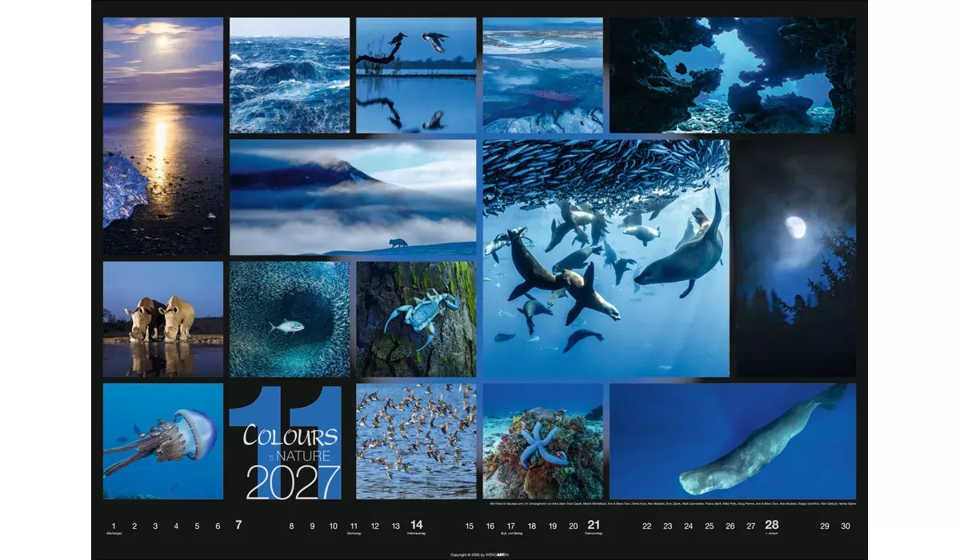Open the sperm whale photo
960x560 pixels.
(732, 441)
